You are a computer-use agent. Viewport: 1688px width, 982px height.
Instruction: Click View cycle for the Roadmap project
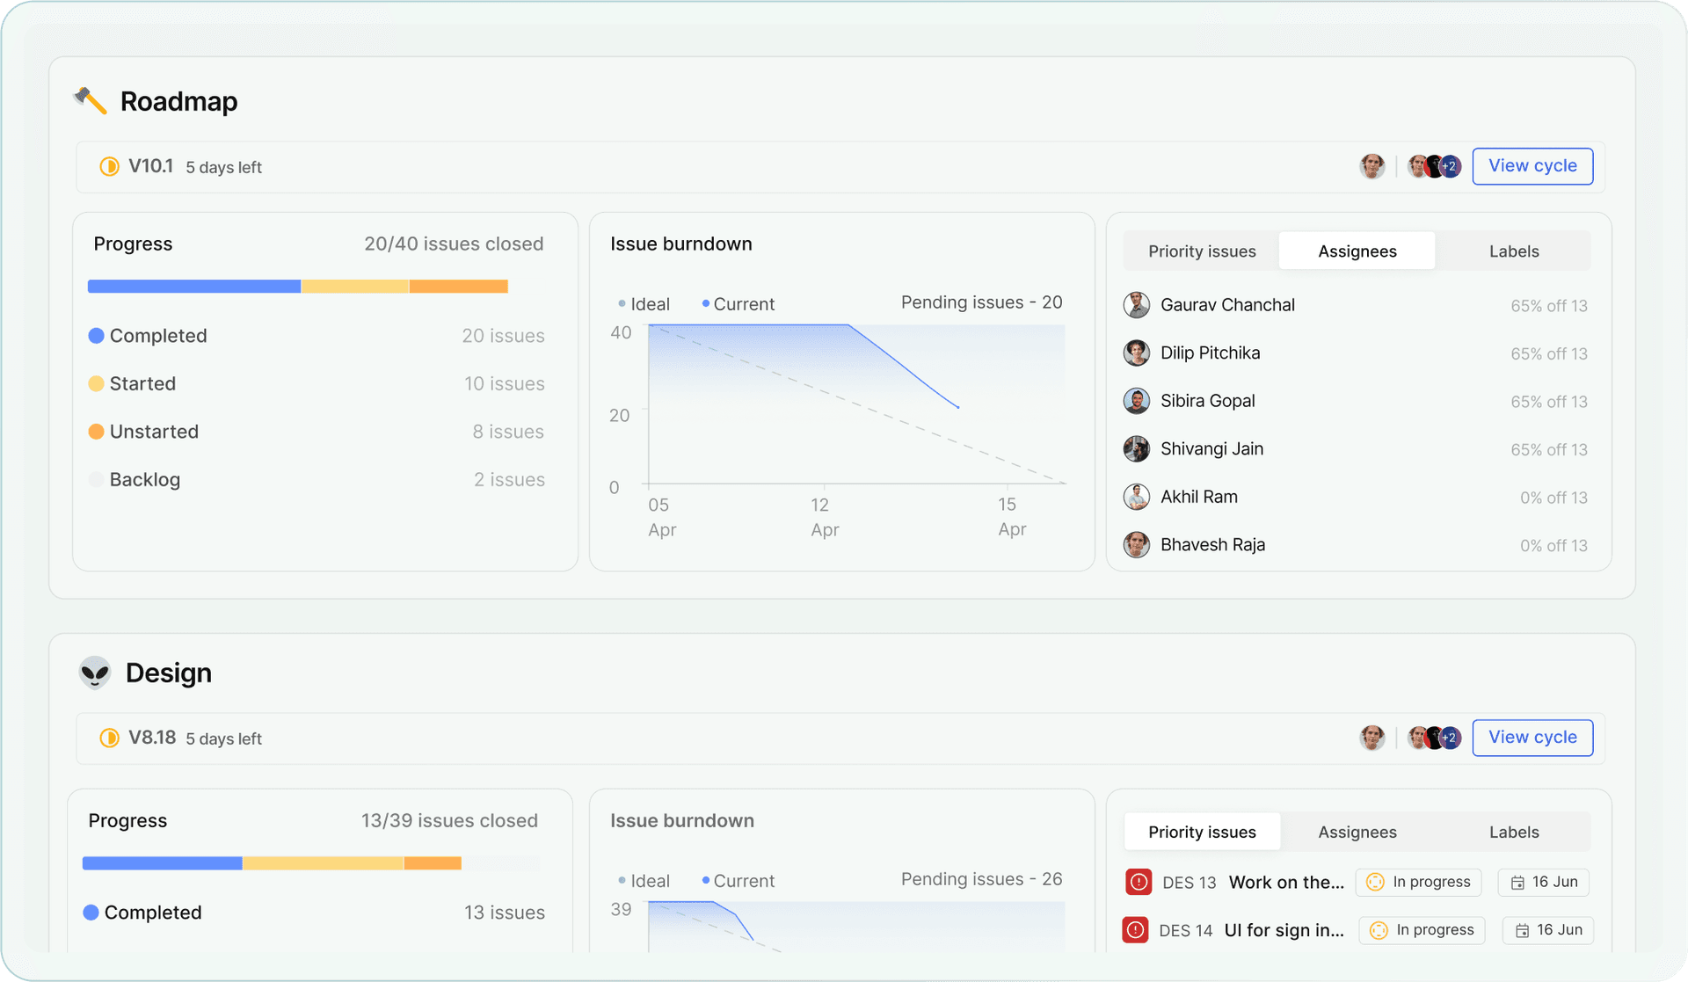tap(1532, 165)
